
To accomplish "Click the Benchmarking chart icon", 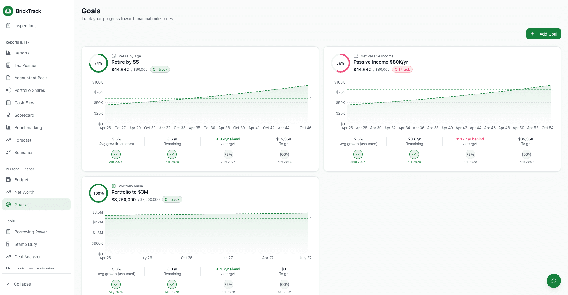I will [x=8, y=127].
